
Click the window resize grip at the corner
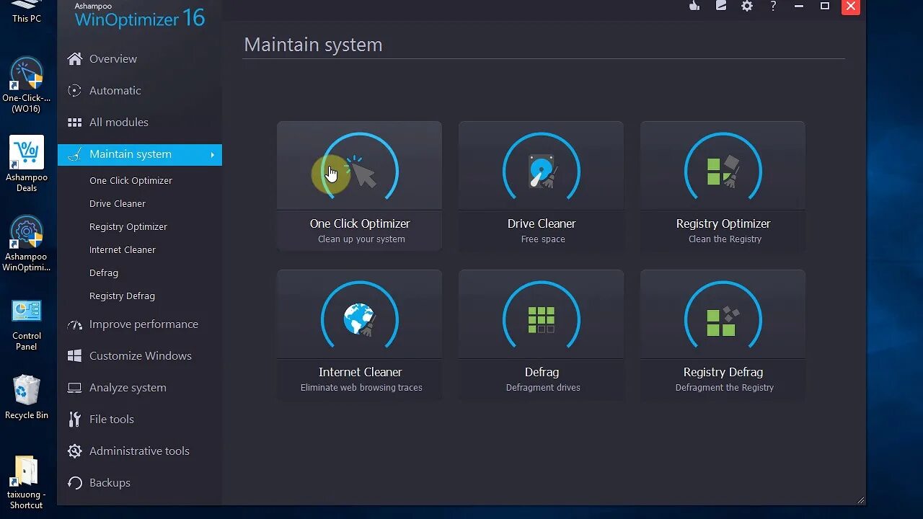click(x=860, y=500)
